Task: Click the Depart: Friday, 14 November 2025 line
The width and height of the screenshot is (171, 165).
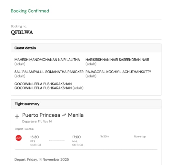Action: click(x=42, y=159)
